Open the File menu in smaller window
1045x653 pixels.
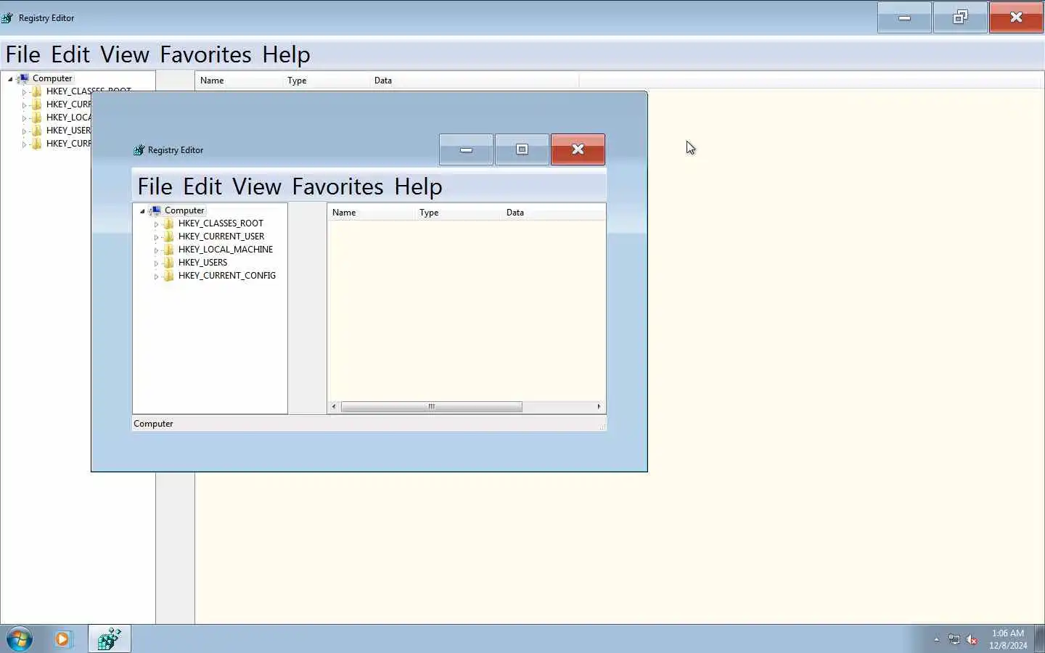click(x=155, y=187)
